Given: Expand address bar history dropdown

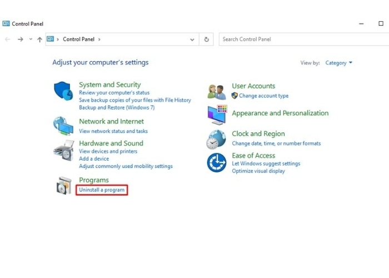Looking at the screenshot, I should click(x=192, y=39).
